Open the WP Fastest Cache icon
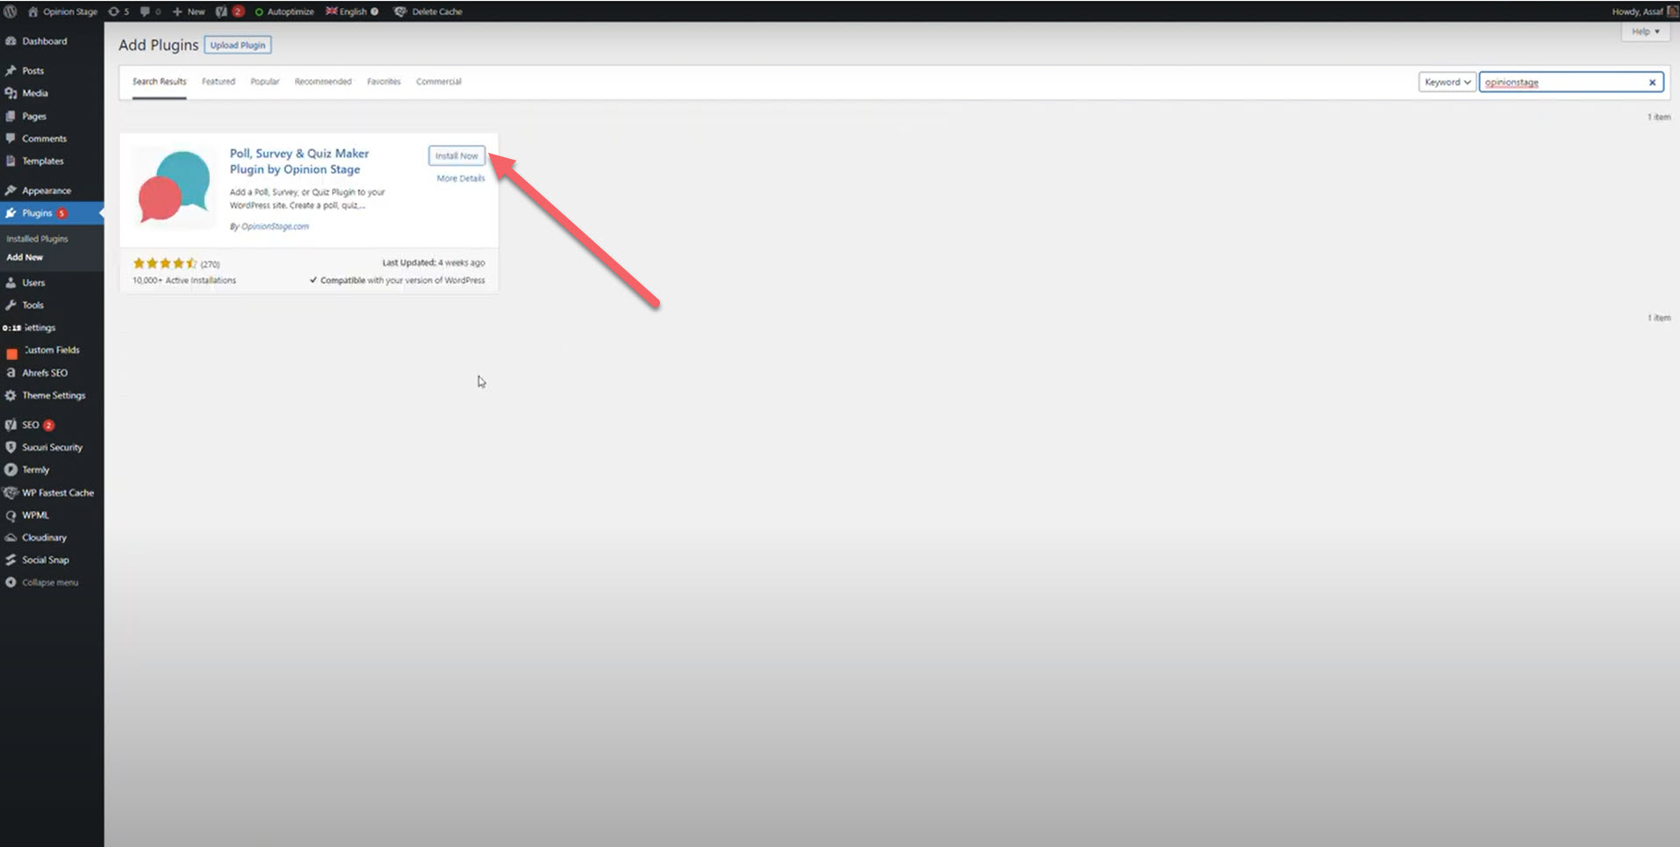Image resolution: width=1680 pixels, height=847 pixels. 11,493
